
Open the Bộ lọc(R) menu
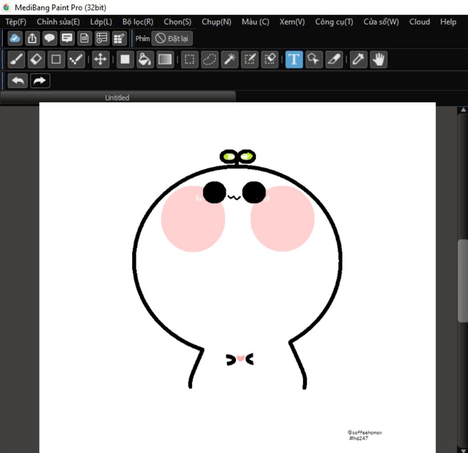(x=138, y=22)
